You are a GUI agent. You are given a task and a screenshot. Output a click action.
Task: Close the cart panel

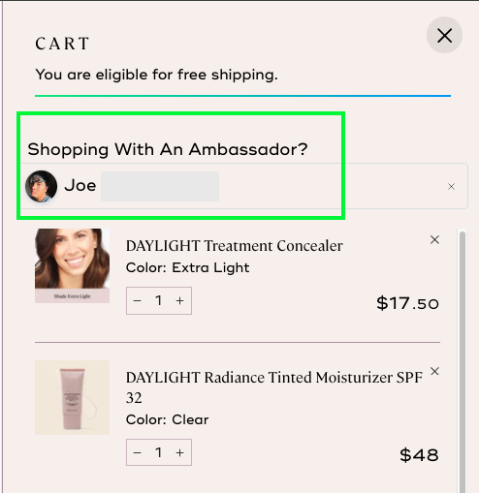pos(444,35)
